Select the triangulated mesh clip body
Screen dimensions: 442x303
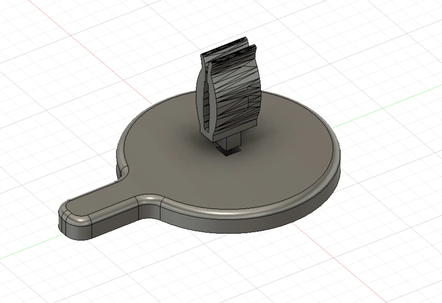229,90
